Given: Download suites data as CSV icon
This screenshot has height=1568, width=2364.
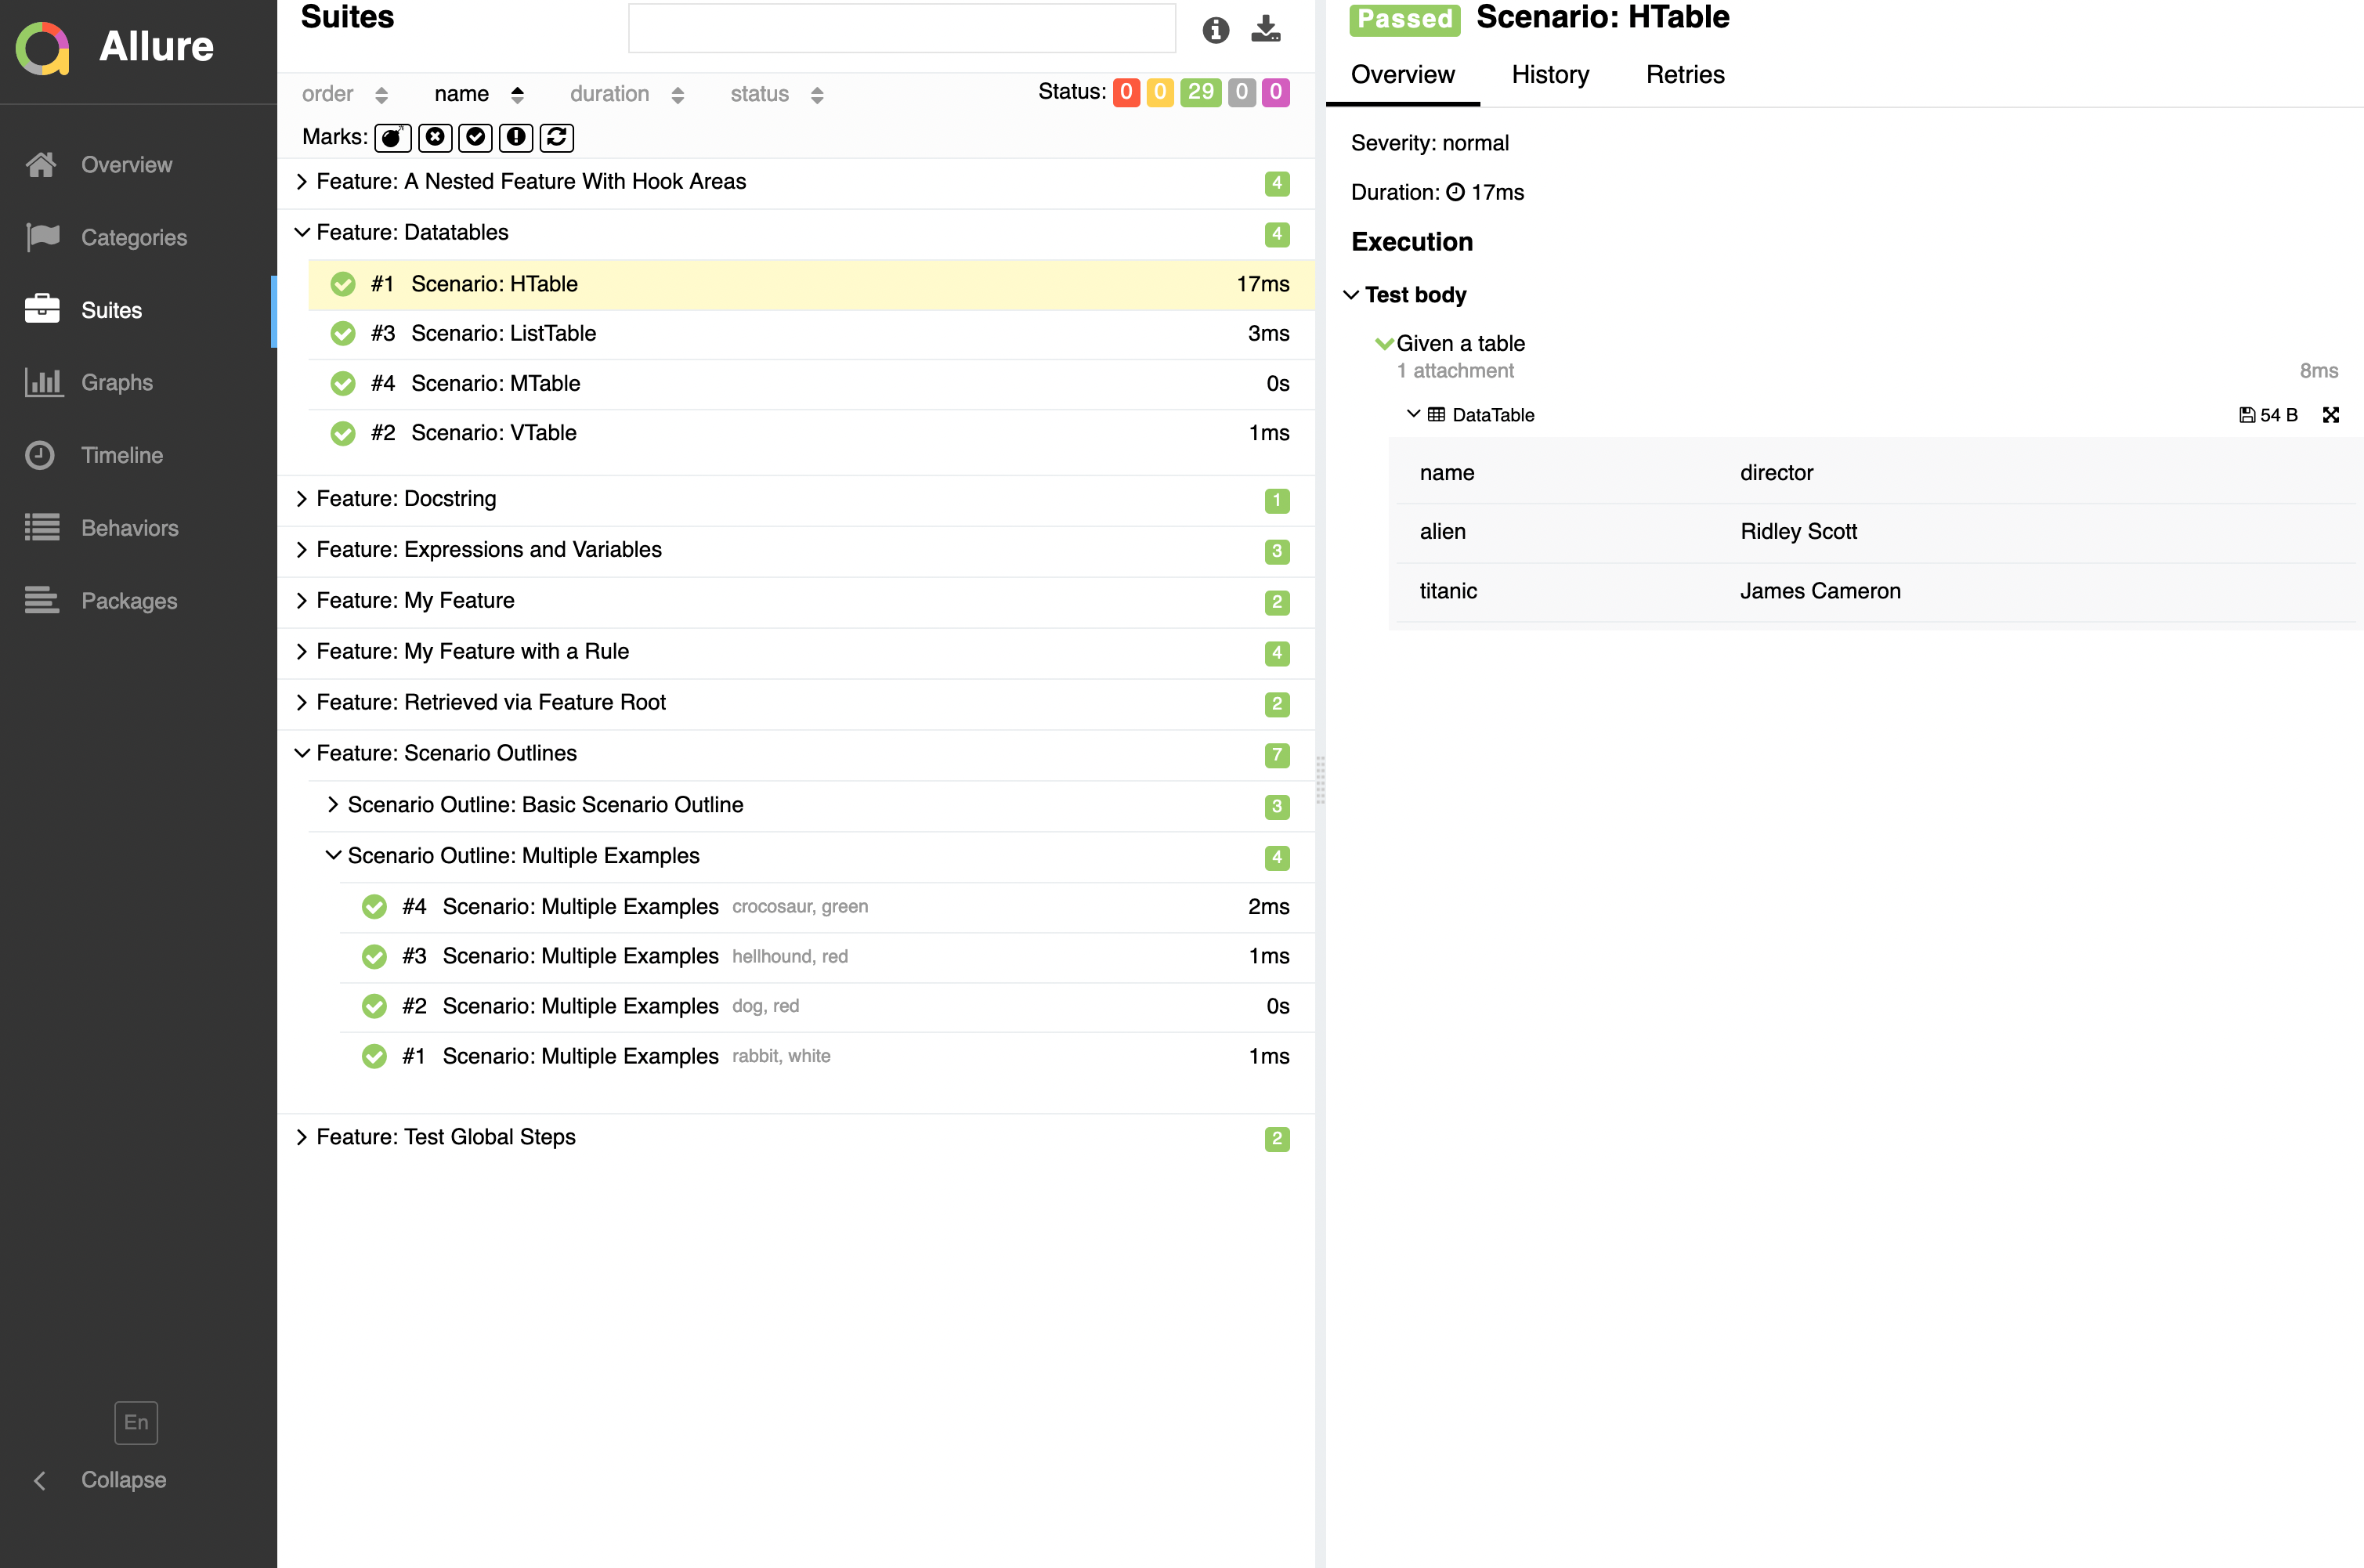Looking at the screenshot, I should (1266, 29).
